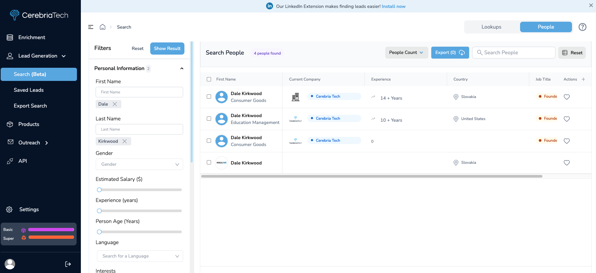Open the user profile avatar
Viewport: 596px width, 273px height.
coord(10,264)
